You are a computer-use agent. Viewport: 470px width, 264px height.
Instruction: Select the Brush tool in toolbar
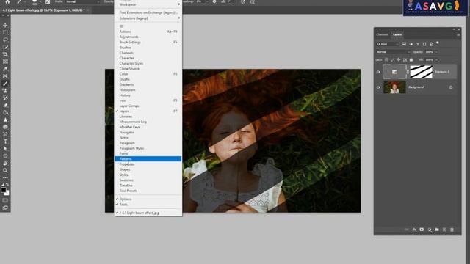pyautogui.click(x=5, y=83)
